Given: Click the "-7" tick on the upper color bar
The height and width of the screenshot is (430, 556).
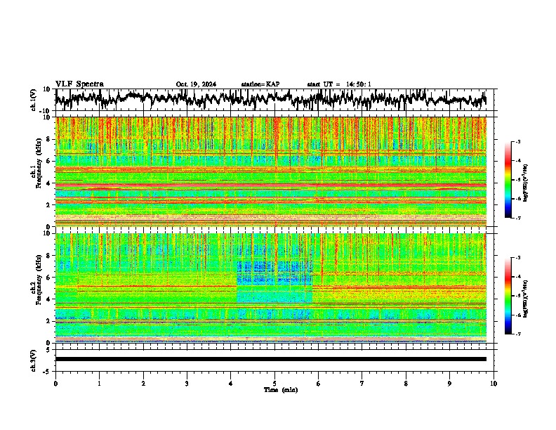Looking at the screenshot, I should pos(517,218).
